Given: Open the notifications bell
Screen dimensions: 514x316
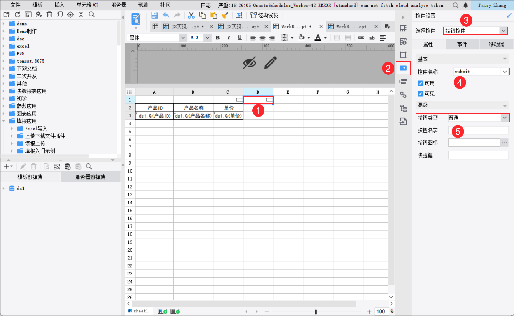Looking at the screenshot, I should 466,5.
